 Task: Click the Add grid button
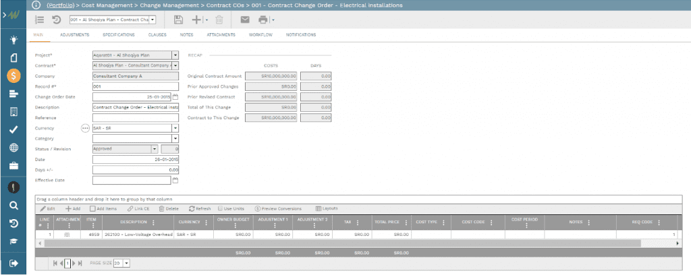(x=73, y=208)
